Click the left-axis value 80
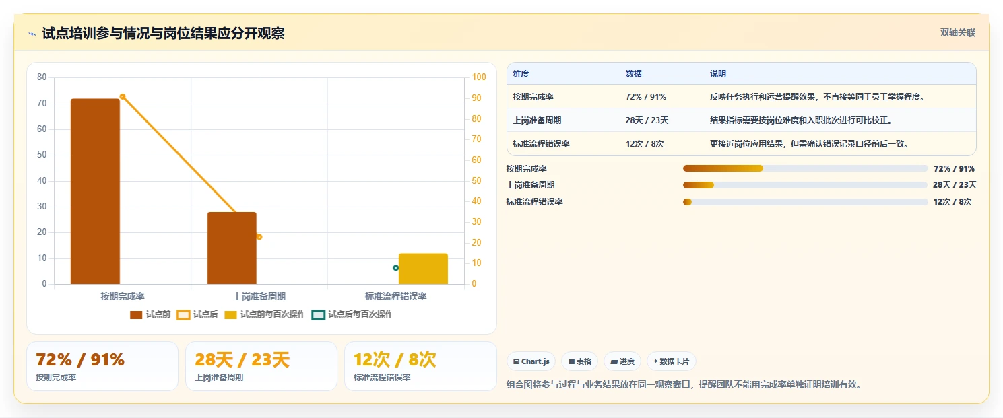 click(x=42, y=77)
